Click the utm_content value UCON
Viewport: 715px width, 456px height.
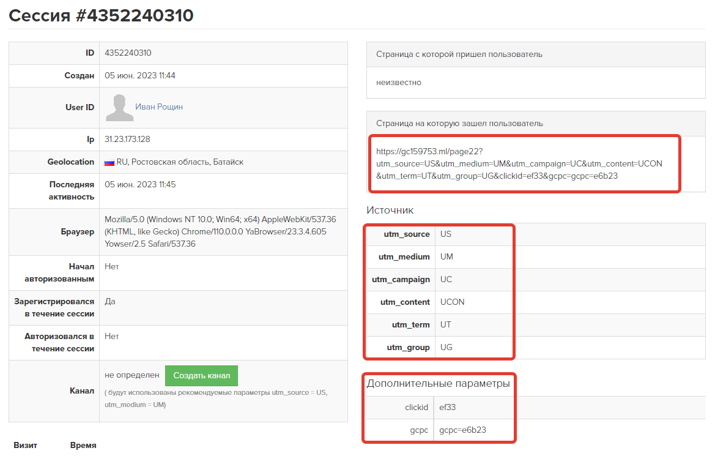coord(452,302)
